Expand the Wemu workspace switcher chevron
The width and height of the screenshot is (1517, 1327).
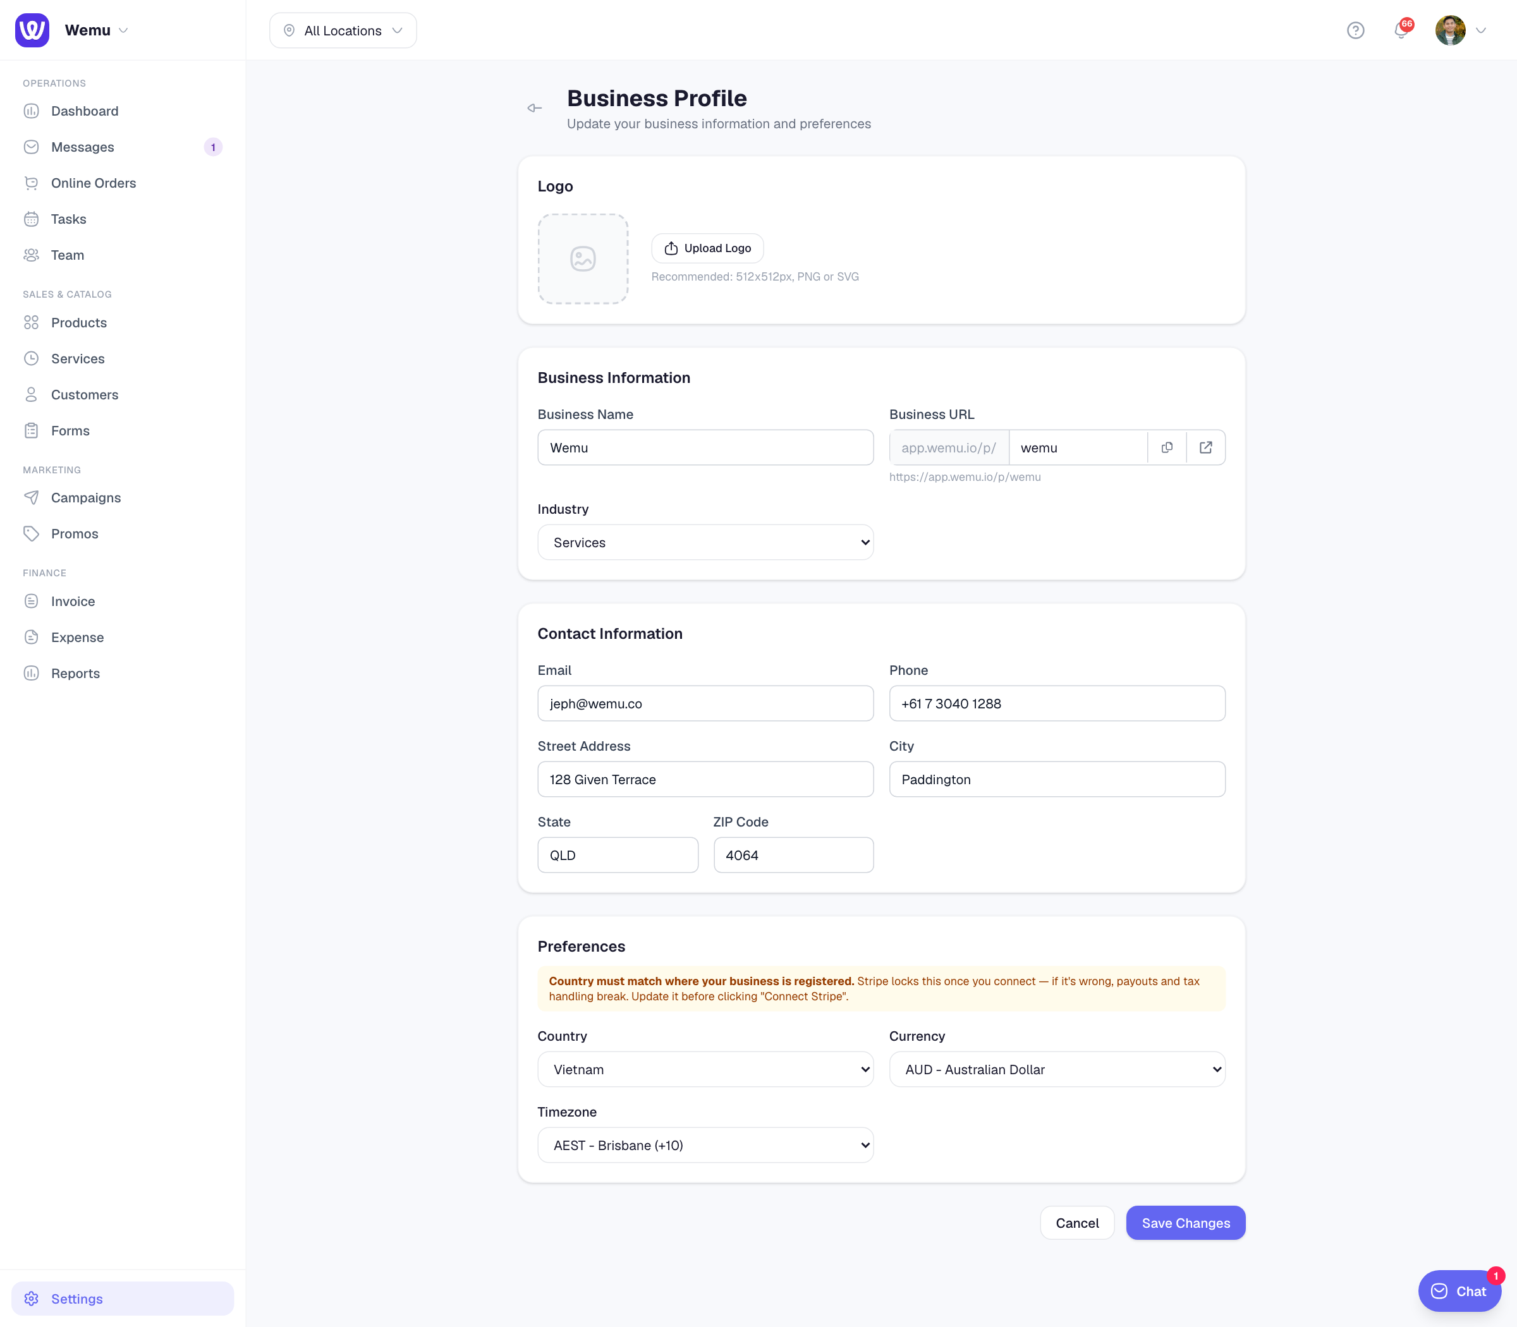tap(124, 30)
